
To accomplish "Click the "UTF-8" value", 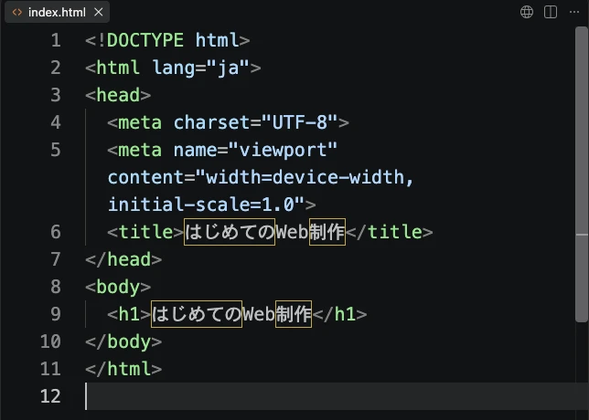I will [x=300, y=122].
